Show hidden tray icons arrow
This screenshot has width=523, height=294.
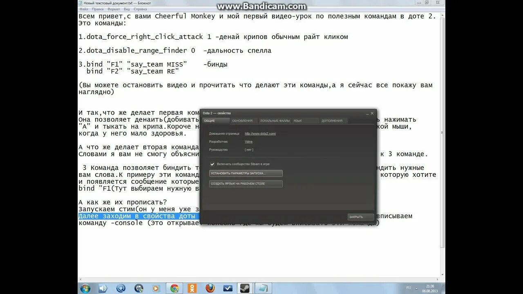416,288
